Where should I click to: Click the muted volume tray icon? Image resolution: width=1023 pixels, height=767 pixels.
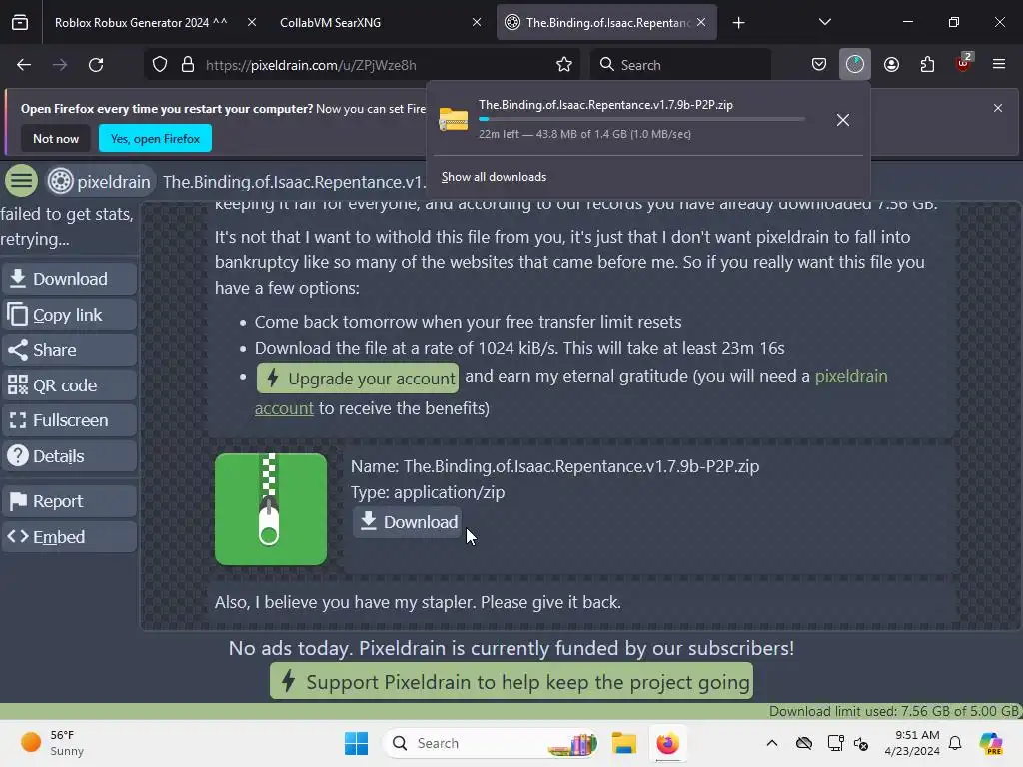point(861,743)
